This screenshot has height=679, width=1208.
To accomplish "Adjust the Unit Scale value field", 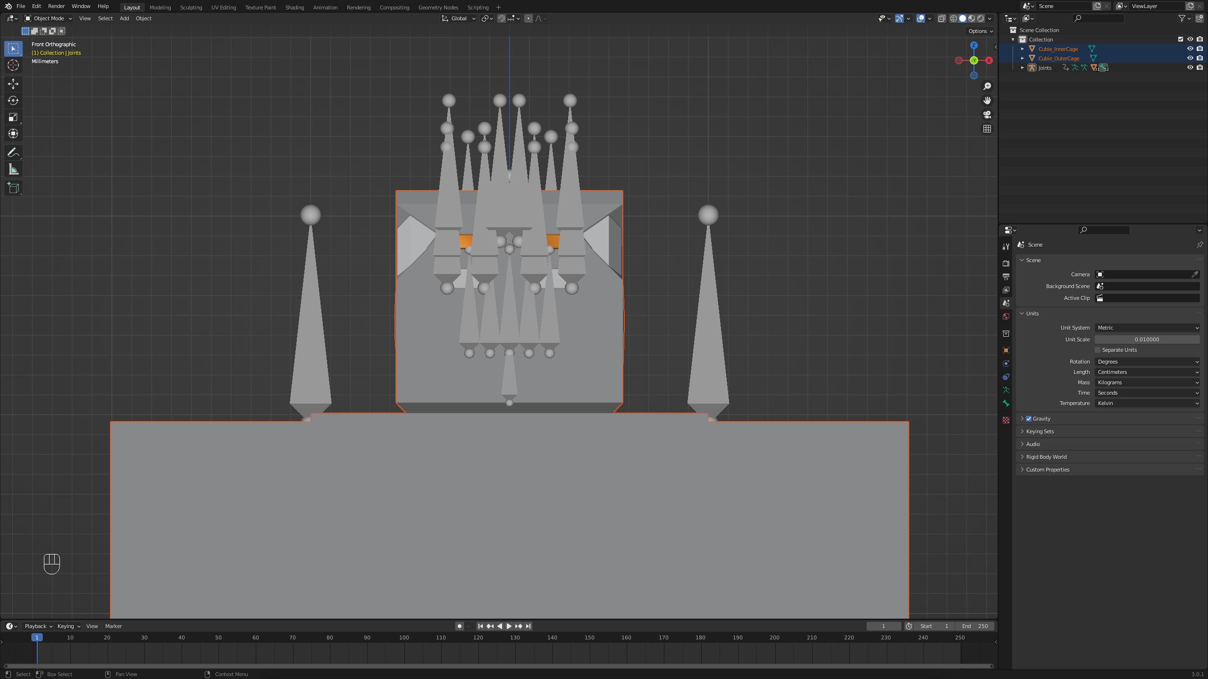I will click(1147, 339).
